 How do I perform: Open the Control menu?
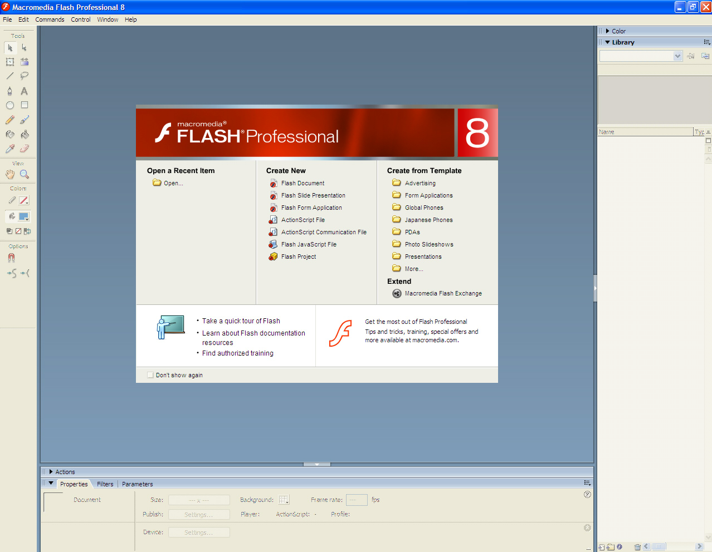[81, 19]
